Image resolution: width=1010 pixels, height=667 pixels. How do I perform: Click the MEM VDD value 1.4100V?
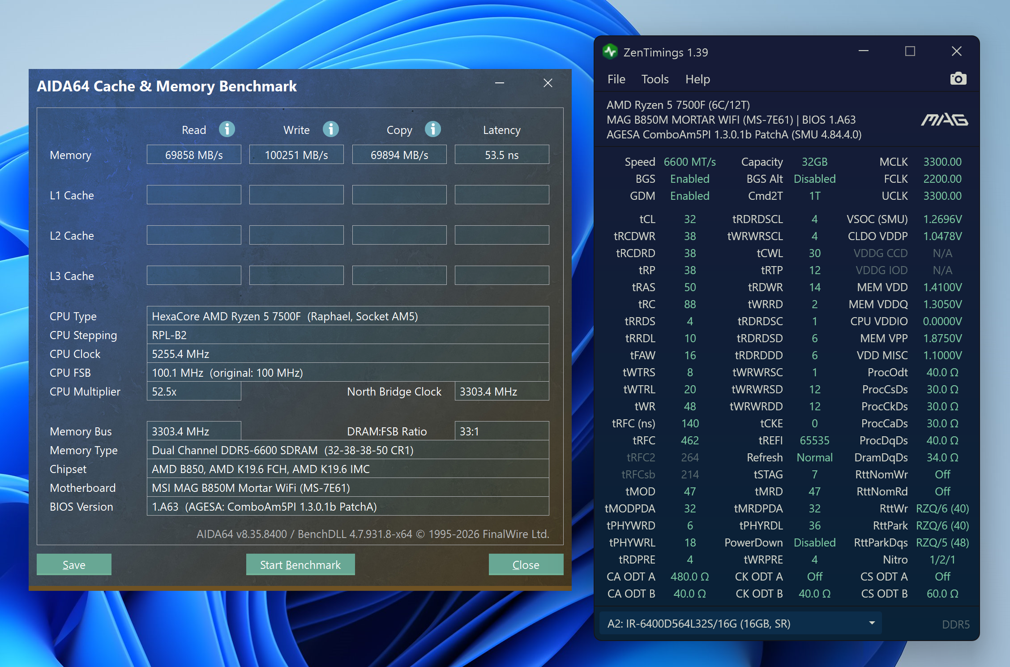942,287
